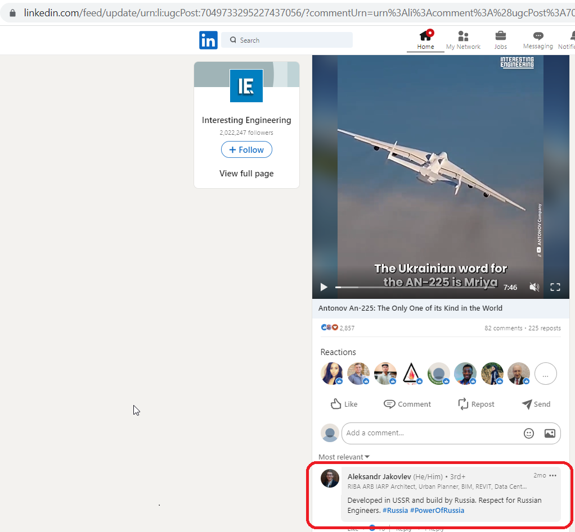Click the reaction emoji icons cluster
The width and height of the screenshot is (575, 532).
point(329,328)
